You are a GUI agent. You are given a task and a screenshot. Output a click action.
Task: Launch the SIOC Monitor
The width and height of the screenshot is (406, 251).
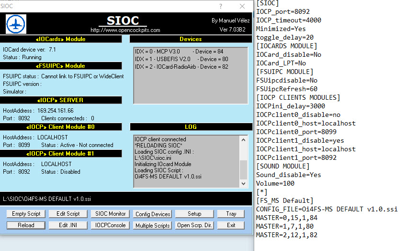[x=111, y=214]
